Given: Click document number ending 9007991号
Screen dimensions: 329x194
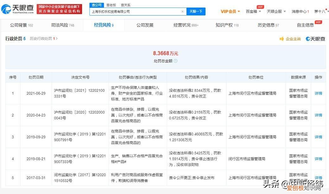Looking at the screenshot, I should pyautogui.click(x=80, y=137).
